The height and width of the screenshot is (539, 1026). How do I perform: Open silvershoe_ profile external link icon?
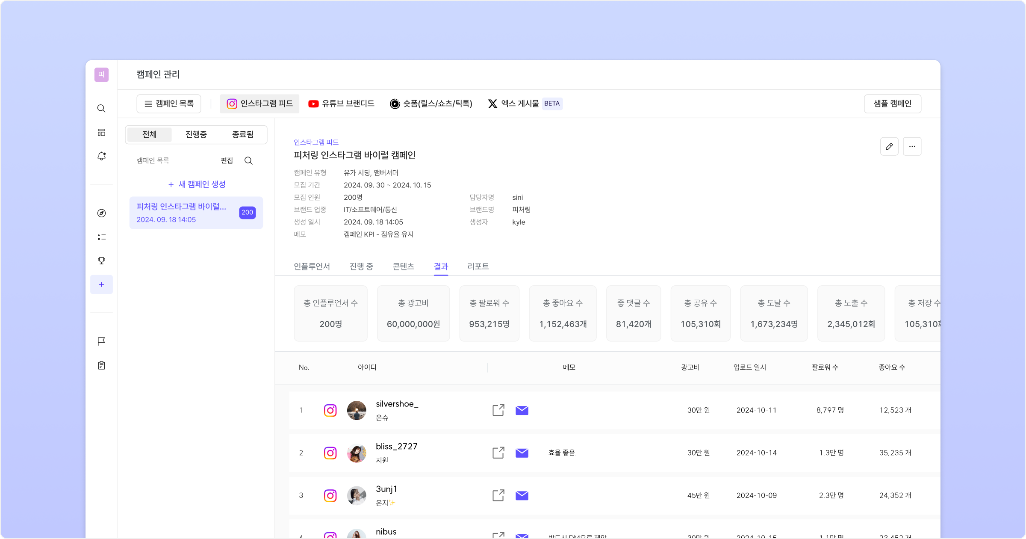tap(498, 410)
